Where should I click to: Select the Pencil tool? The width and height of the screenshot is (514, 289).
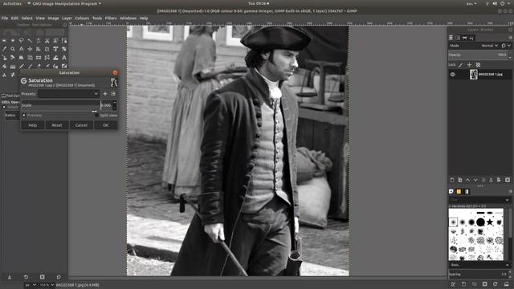pyautogui.click(x=22, y=66)
